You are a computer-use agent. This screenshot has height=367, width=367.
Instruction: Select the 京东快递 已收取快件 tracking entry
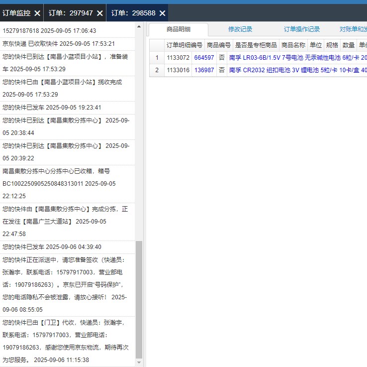tap(59, 44)
